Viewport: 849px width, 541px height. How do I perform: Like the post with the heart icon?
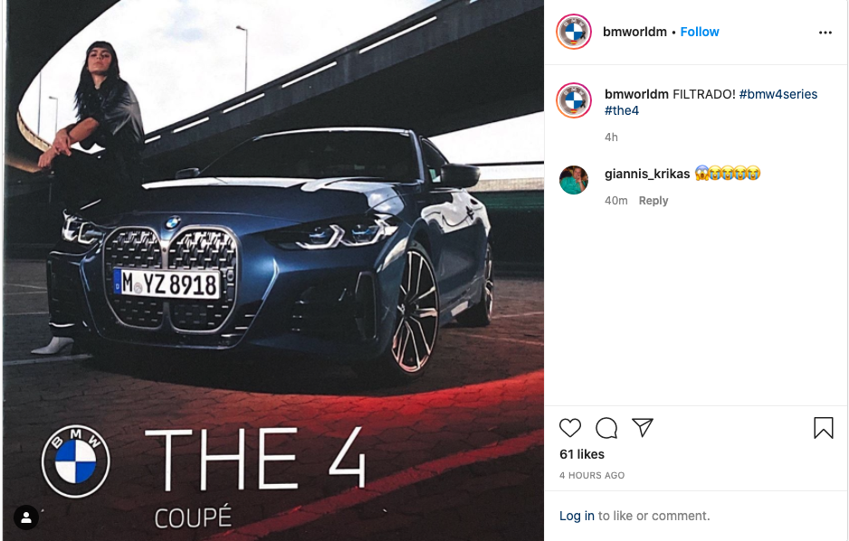point(569,428)
